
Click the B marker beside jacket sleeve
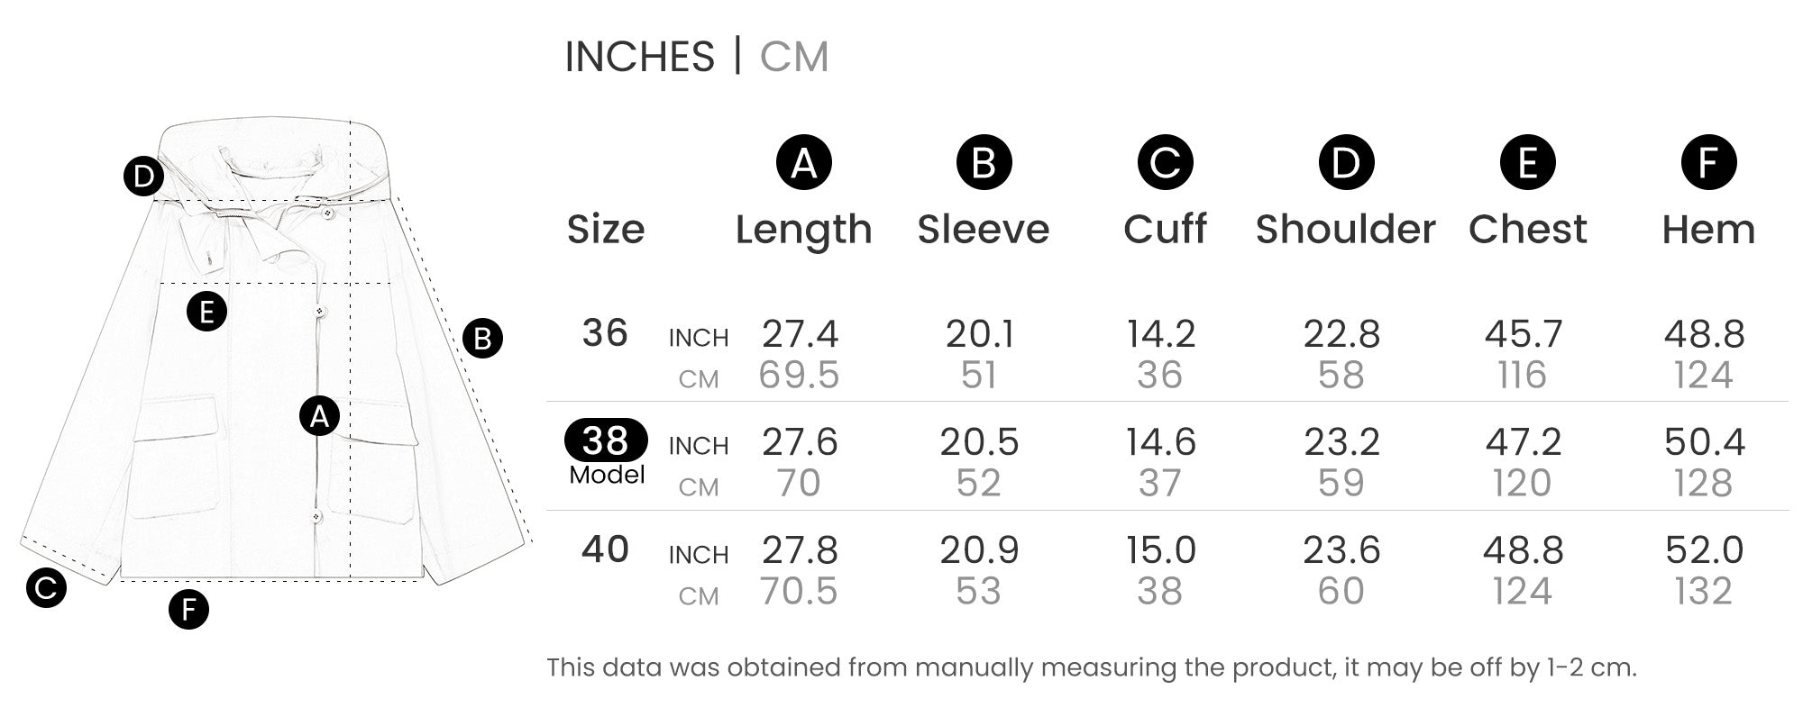(482, 339)
